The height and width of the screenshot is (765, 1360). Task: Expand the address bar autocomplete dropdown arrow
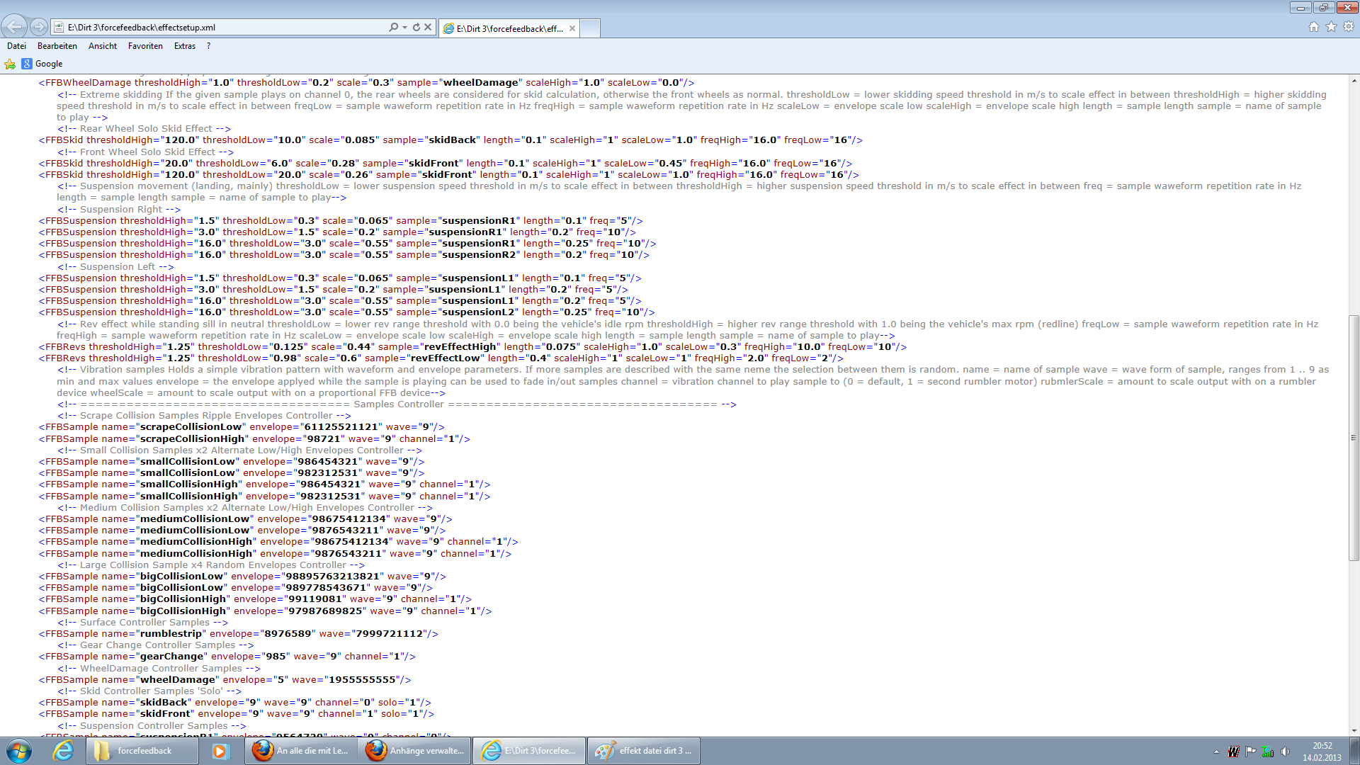[x=404, y=27]
